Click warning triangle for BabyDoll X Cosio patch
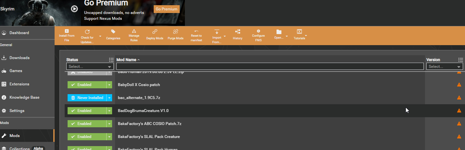Screen dimensions: 465x150 point(459,85)
